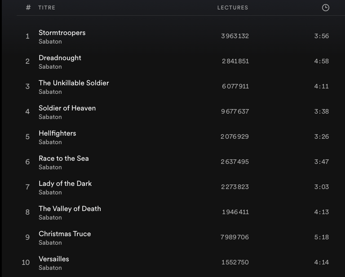Select Race to the Sea title
Viewport: 345px width, 277px height.
click(63, 158)
